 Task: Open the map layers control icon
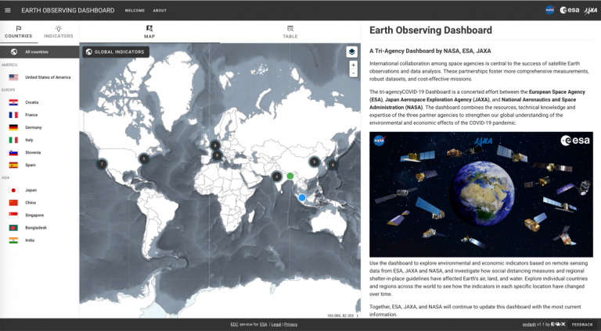(351, 52)
